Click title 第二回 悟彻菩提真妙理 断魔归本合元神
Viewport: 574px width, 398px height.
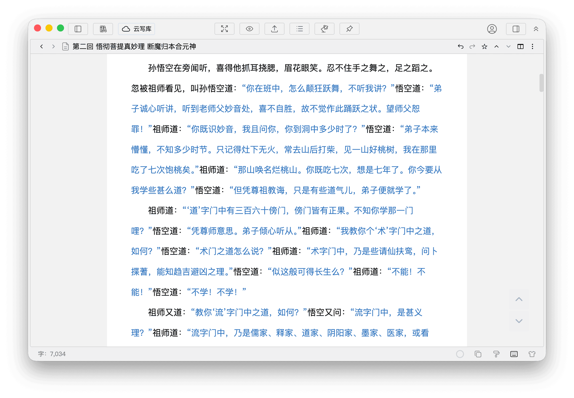(134, 46)
